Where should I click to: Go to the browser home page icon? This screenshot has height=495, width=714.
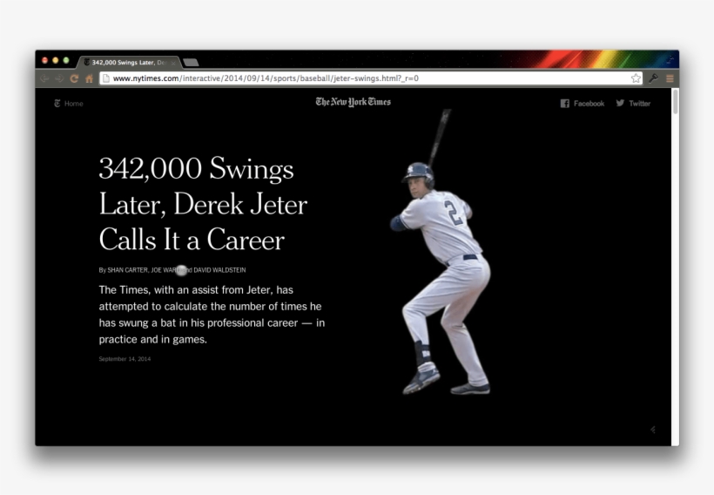(89, 78)
